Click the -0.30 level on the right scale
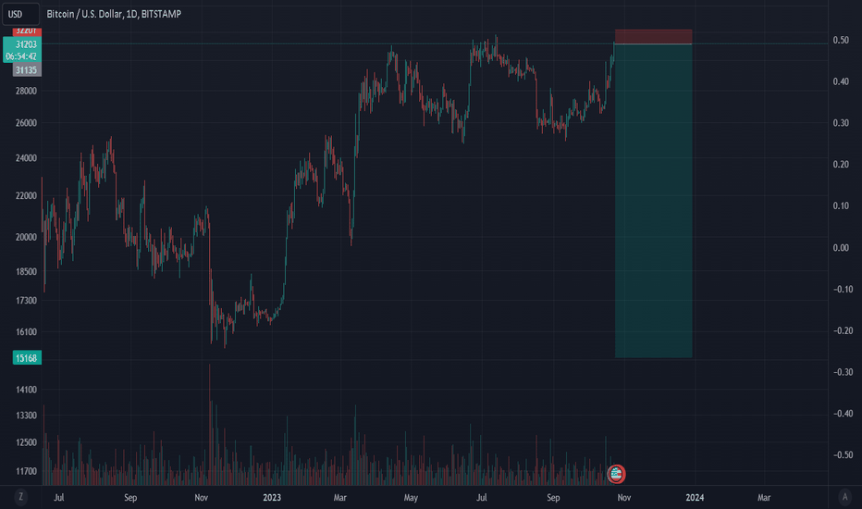The image size is (862, 509). 841,371
